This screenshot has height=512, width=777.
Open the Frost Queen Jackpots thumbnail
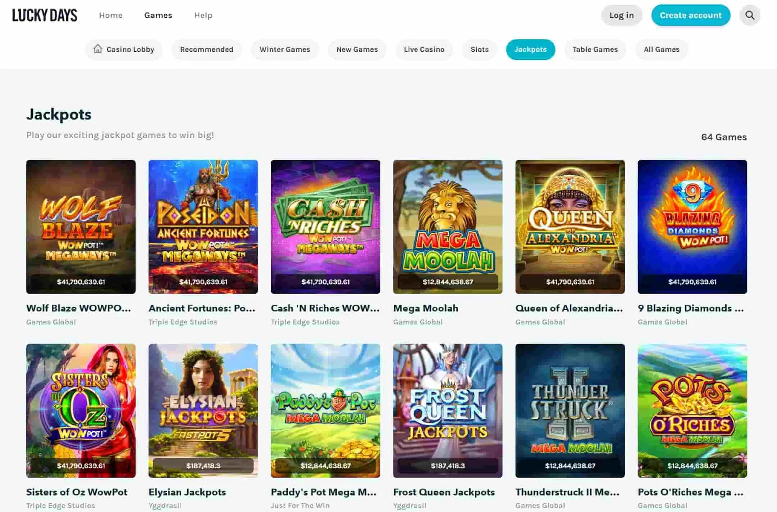pos(448,411)
